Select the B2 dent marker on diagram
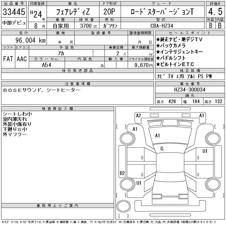Screen dimensions: 226x226 (122, 173)
